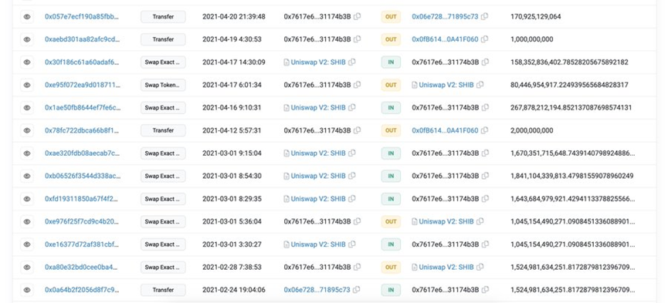This screenshot has height=303, width=668.
Task: Copy the From address in the 2021-04-20 row
Action: [x=357, y=17]
